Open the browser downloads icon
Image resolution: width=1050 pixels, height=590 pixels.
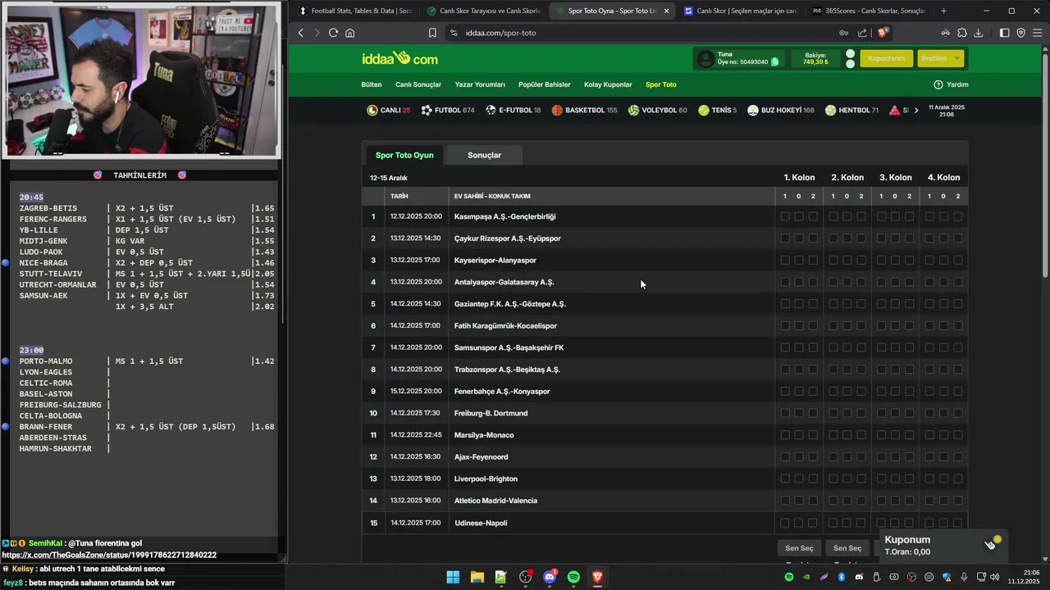(979, 33)
